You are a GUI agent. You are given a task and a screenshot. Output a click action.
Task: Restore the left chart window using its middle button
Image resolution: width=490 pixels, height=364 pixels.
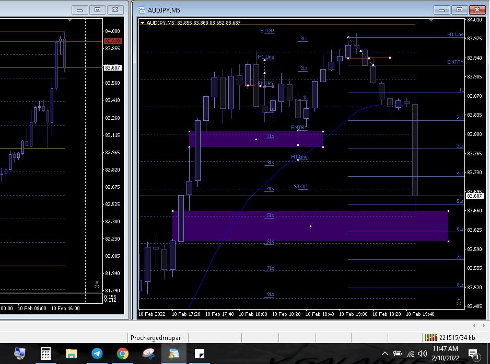point(98,10)
